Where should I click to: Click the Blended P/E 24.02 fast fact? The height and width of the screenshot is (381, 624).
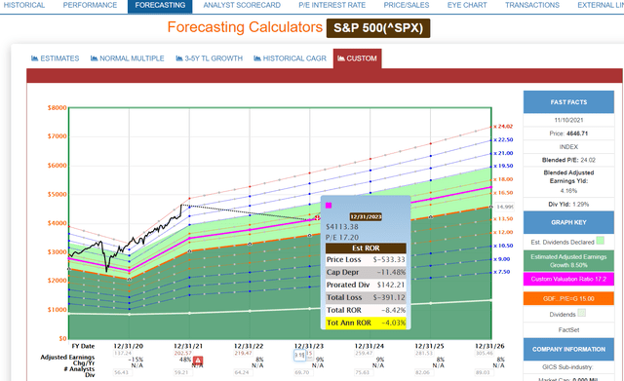pyautogui.click(x=568, y=160)
